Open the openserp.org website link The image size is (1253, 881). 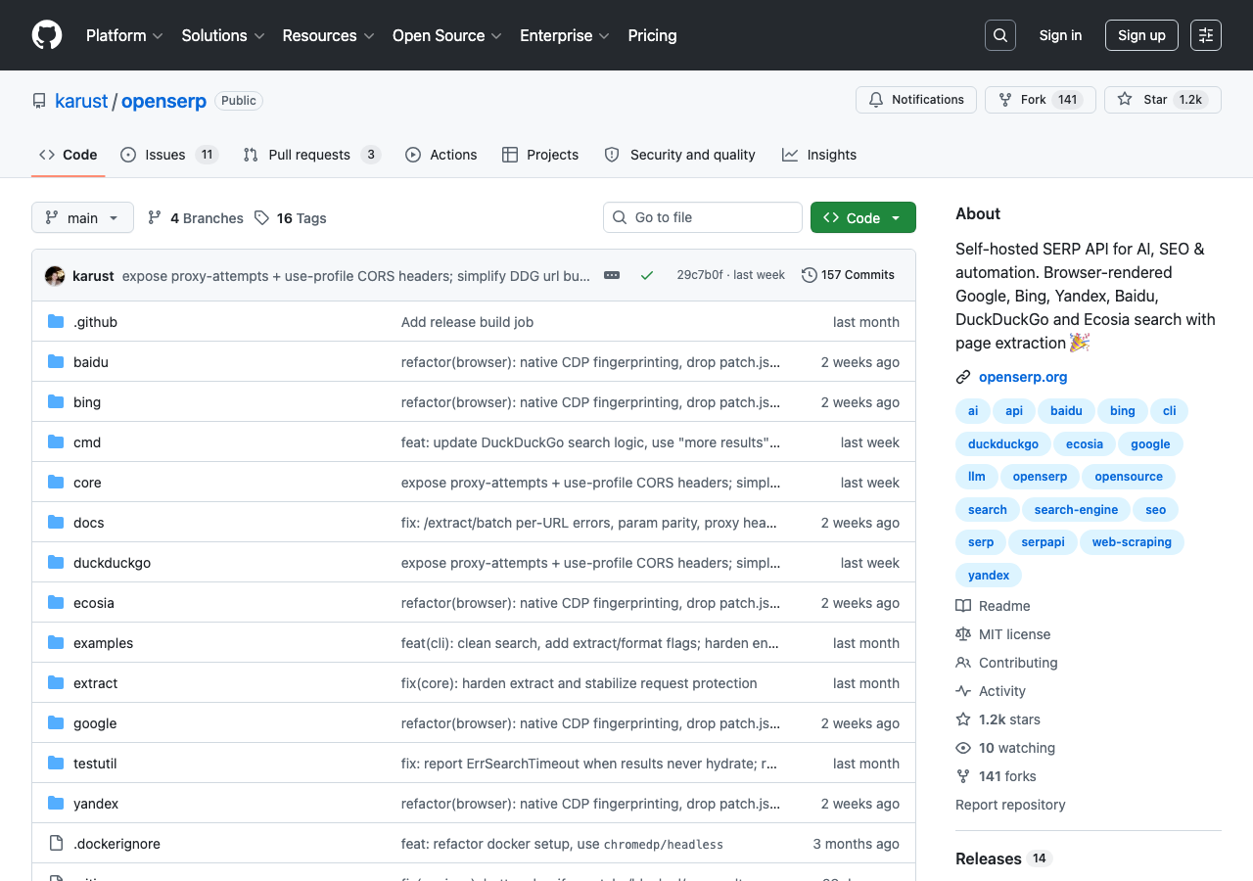click(x=1023, y=377)
